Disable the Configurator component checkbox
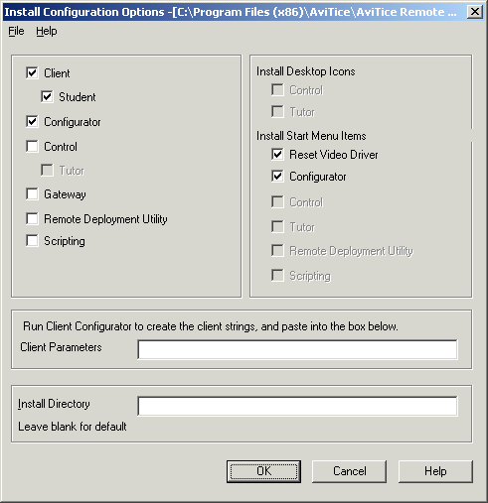Viewport: 488px width, 503px height. point(32,122)
